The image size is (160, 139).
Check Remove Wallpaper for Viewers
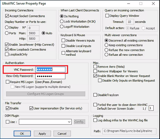coord(95,71)
